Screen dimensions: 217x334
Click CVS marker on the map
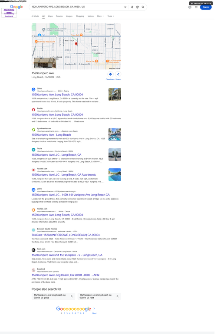[39, 35]
